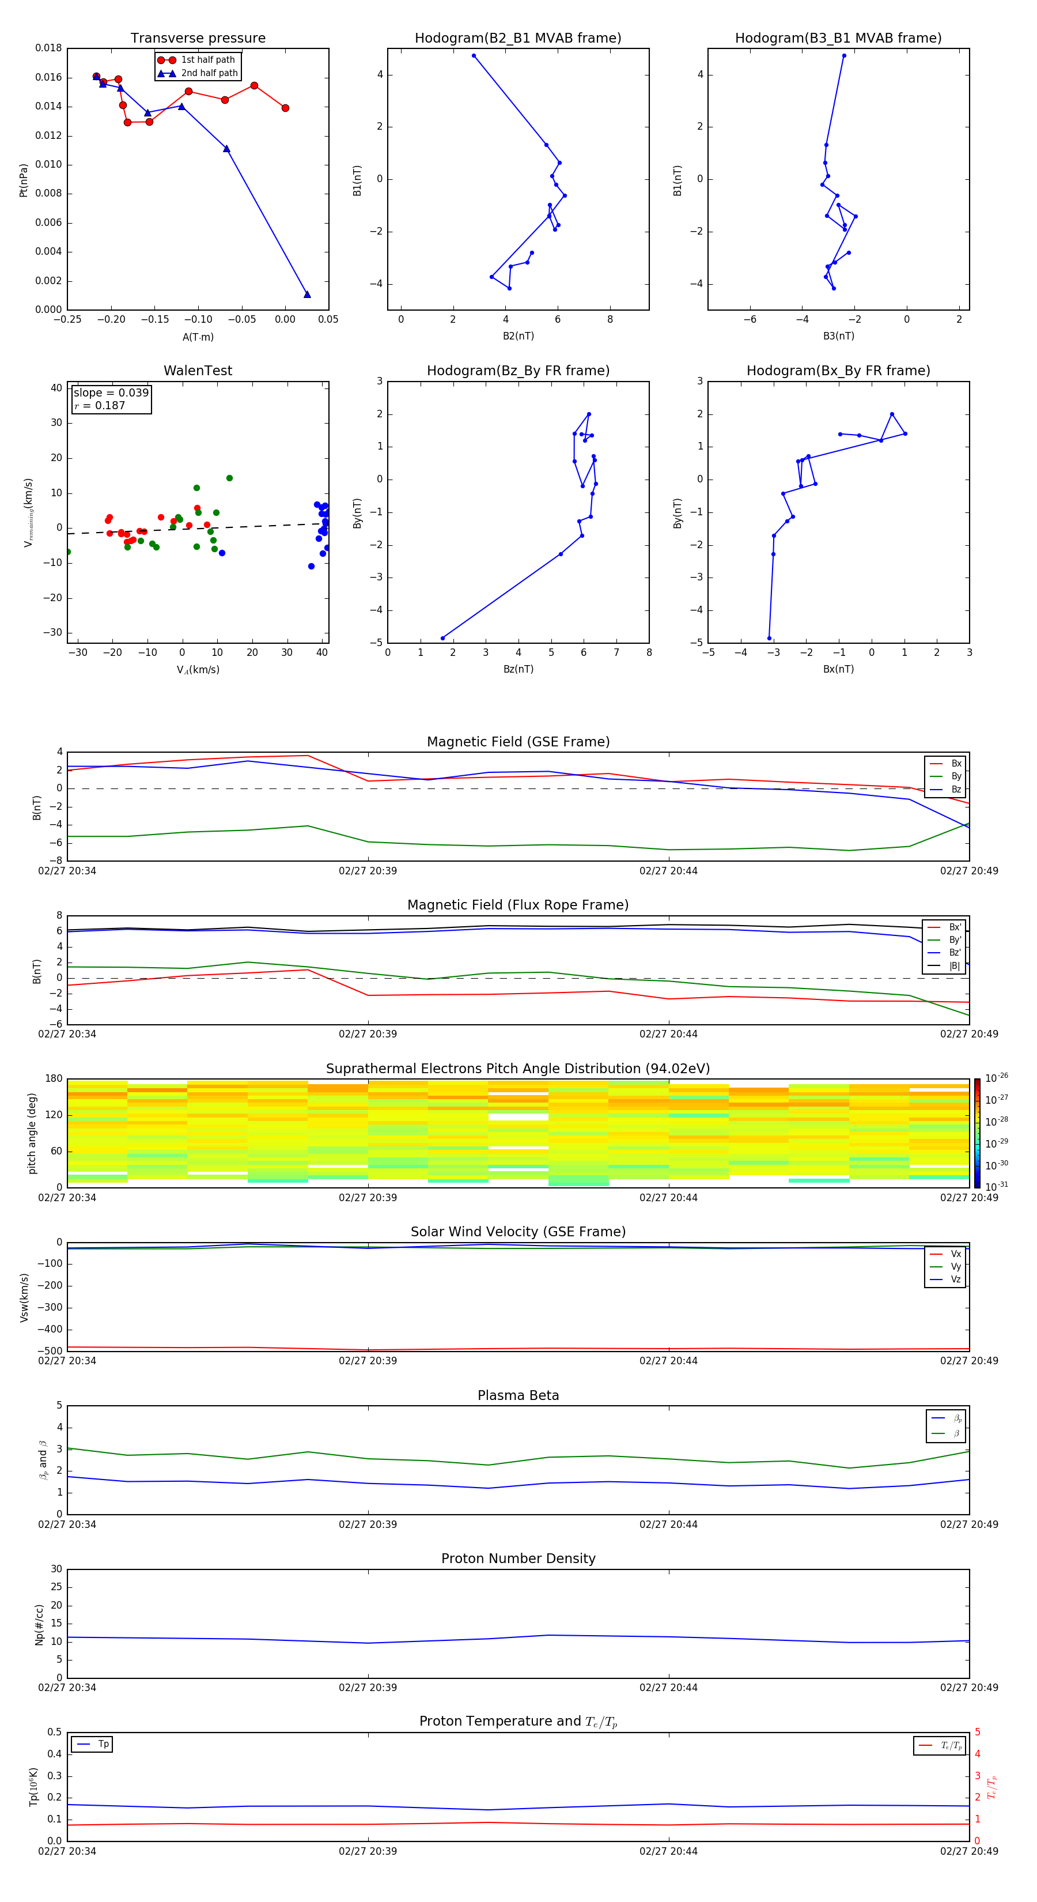The height and width of the screenshot is (1902, 1037).
Task: Click the 'Vx' legend entry
Action: (945, 1254)
